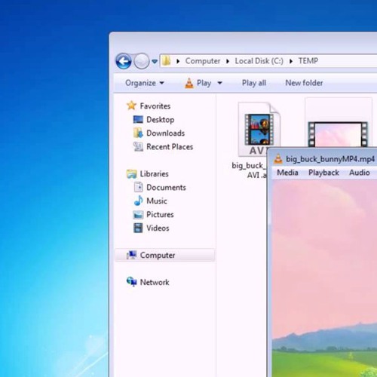Select Network in navigation pane
Viewport: 377px width, 377px height.
[x=155, y=282]
